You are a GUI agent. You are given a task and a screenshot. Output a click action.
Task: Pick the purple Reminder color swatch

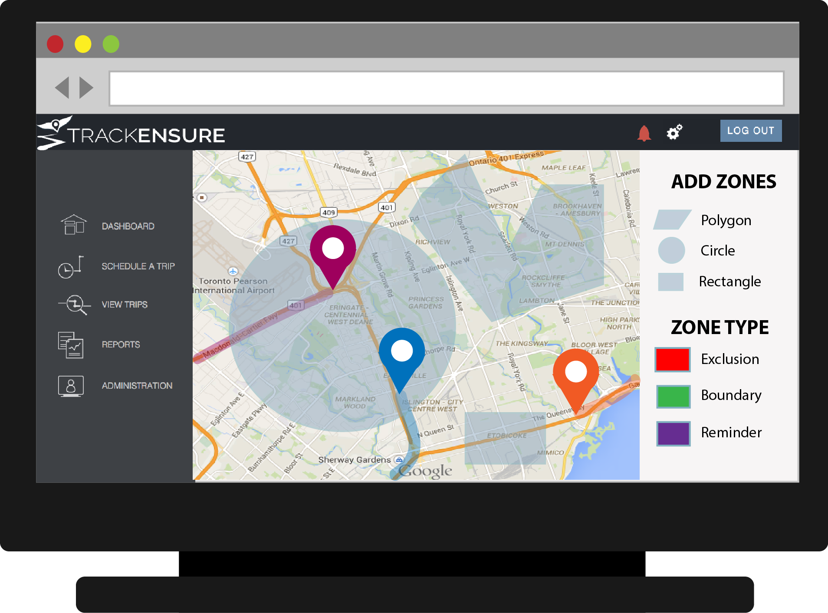coord(673,433)
